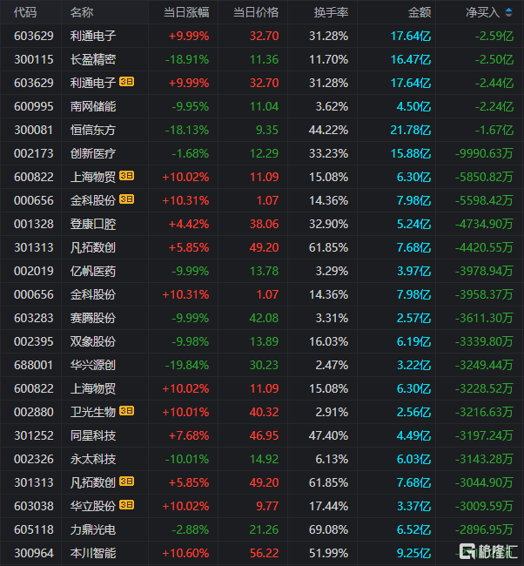524x566 pixels.
Task: Click net buy -9990.63万
Action: coord(484,153)
